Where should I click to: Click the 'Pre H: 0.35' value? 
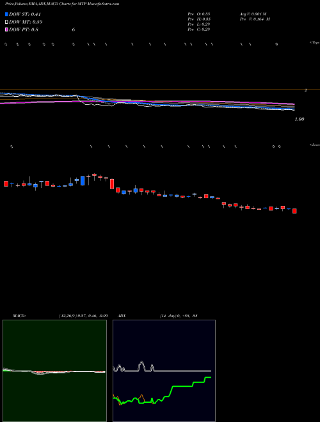(x=199, y=19)
